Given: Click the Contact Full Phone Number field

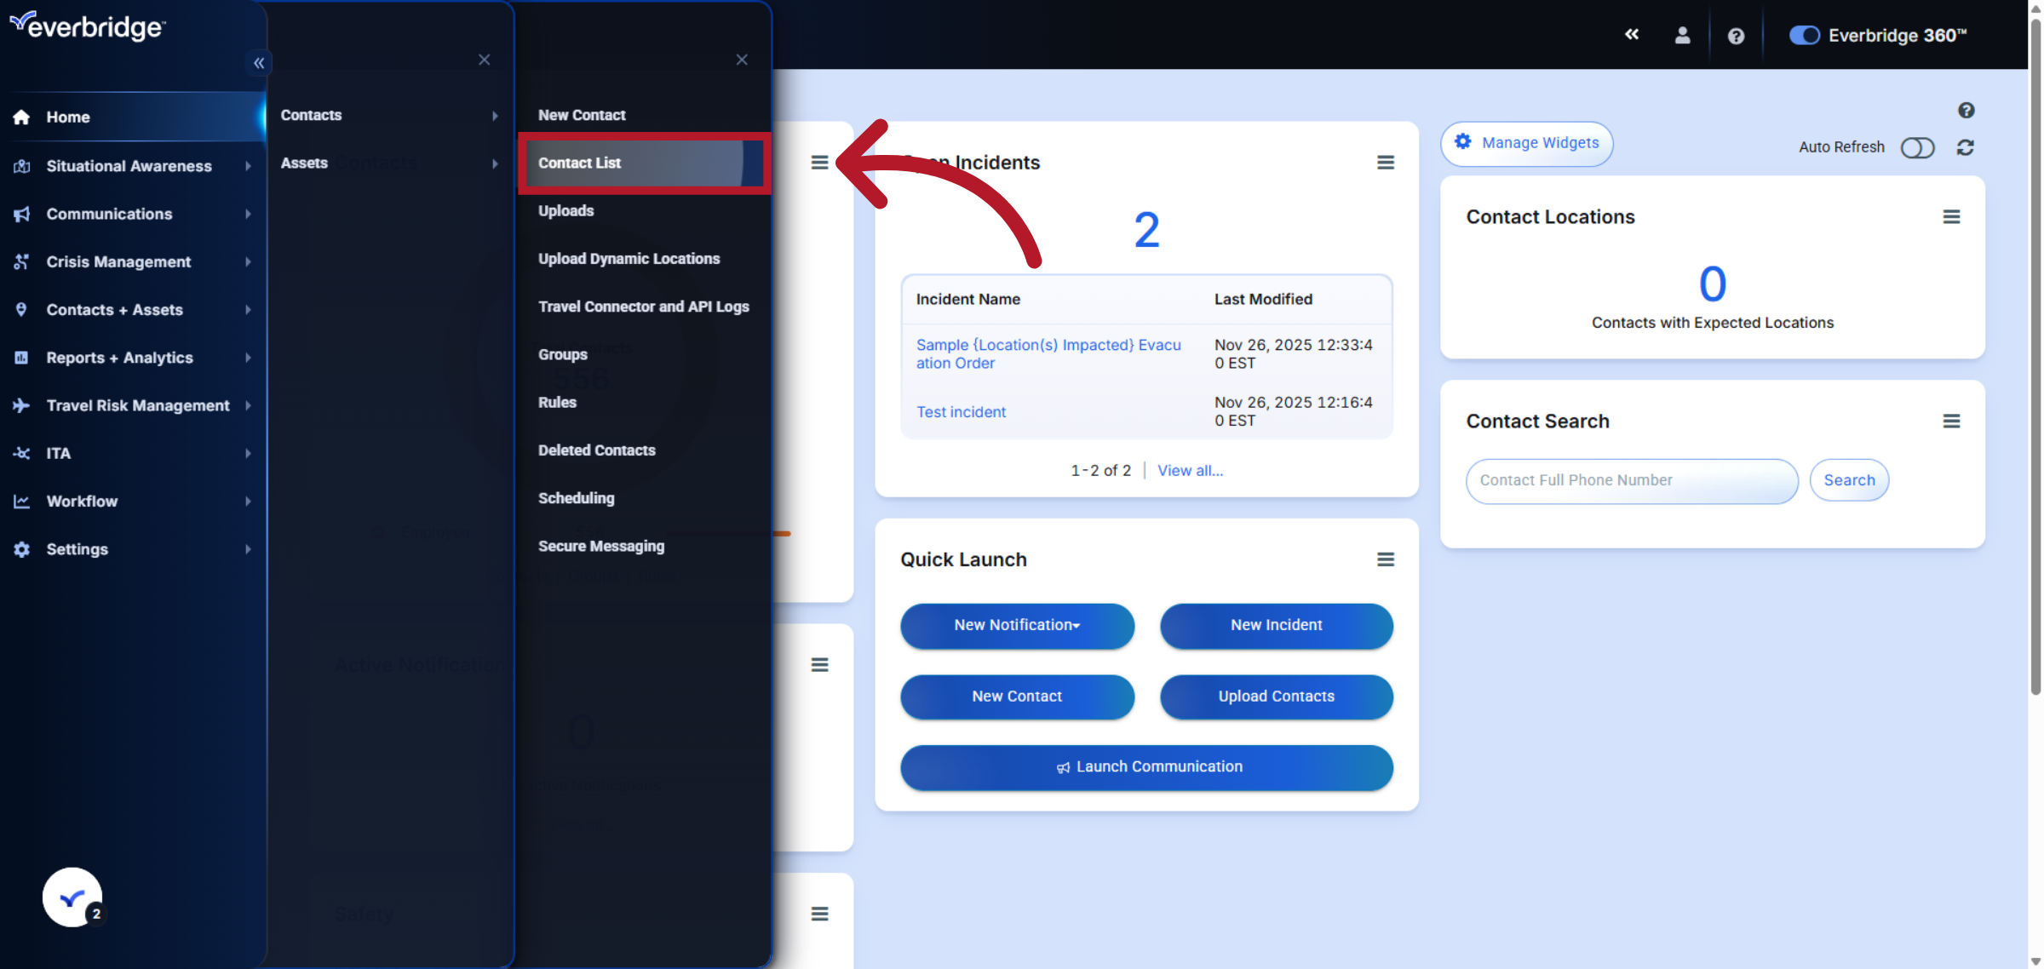Looking at the screenshot, I should (1631, 480).
